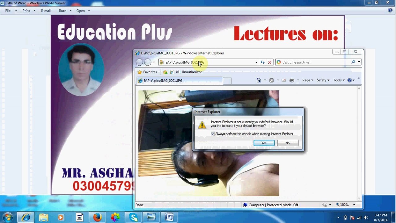
Task: Click the Internet Explorer back arrow
Action: [140, 62]
